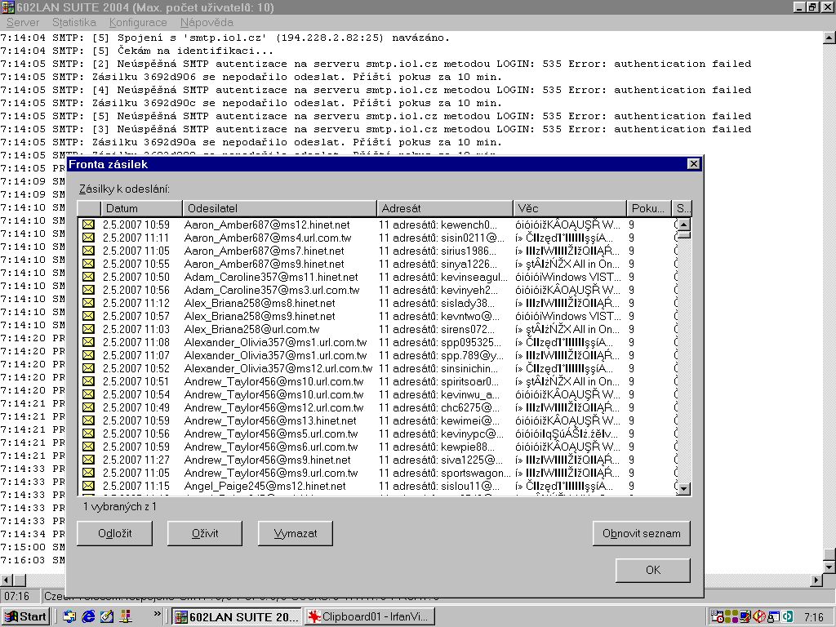The height and width of the screenshot is (627, 836).
Task: Switch to Clipboard01 IrfanView taskbar button
Action: click(x=370, y=617)
